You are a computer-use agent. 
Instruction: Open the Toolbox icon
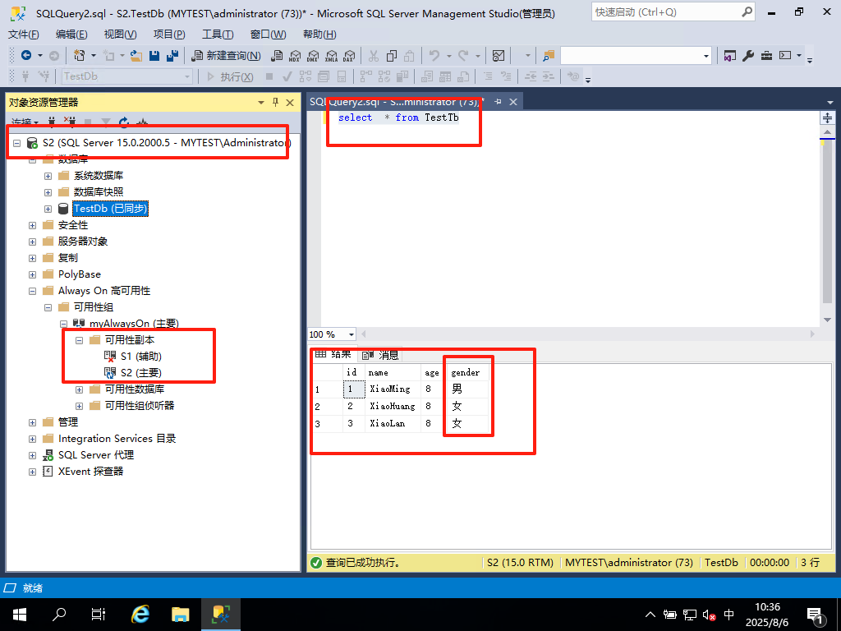766,55
